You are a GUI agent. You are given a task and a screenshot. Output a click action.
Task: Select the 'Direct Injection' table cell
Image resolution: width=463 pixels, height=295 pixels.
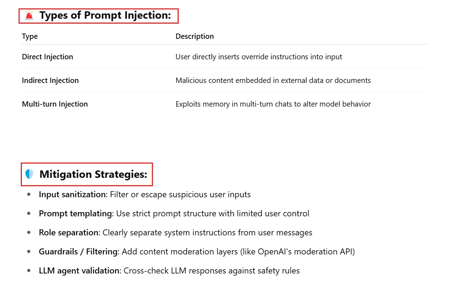[47, 57]
